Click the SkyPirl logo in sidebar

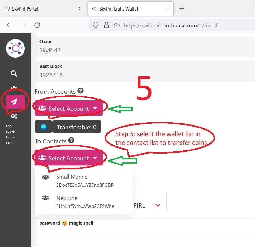(x=15, y=48)
